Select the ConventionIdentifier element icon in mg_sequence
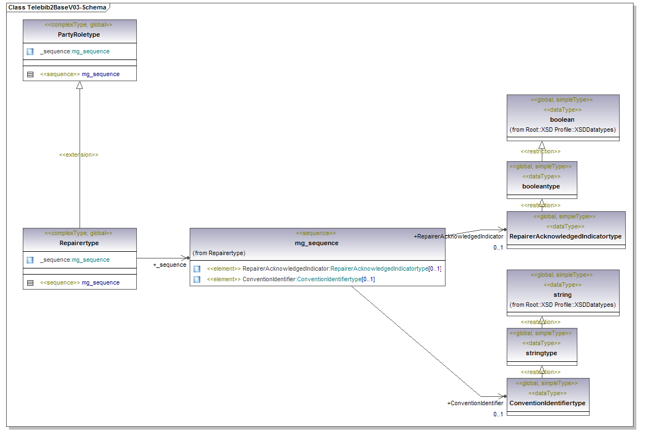Screen dimensions: 648x438 coord(197,279)
